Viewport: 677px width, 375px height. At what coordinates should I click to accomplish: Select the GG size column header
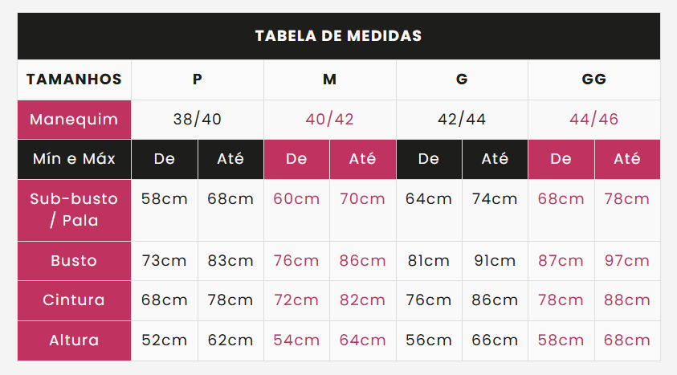tap(594, 79)
